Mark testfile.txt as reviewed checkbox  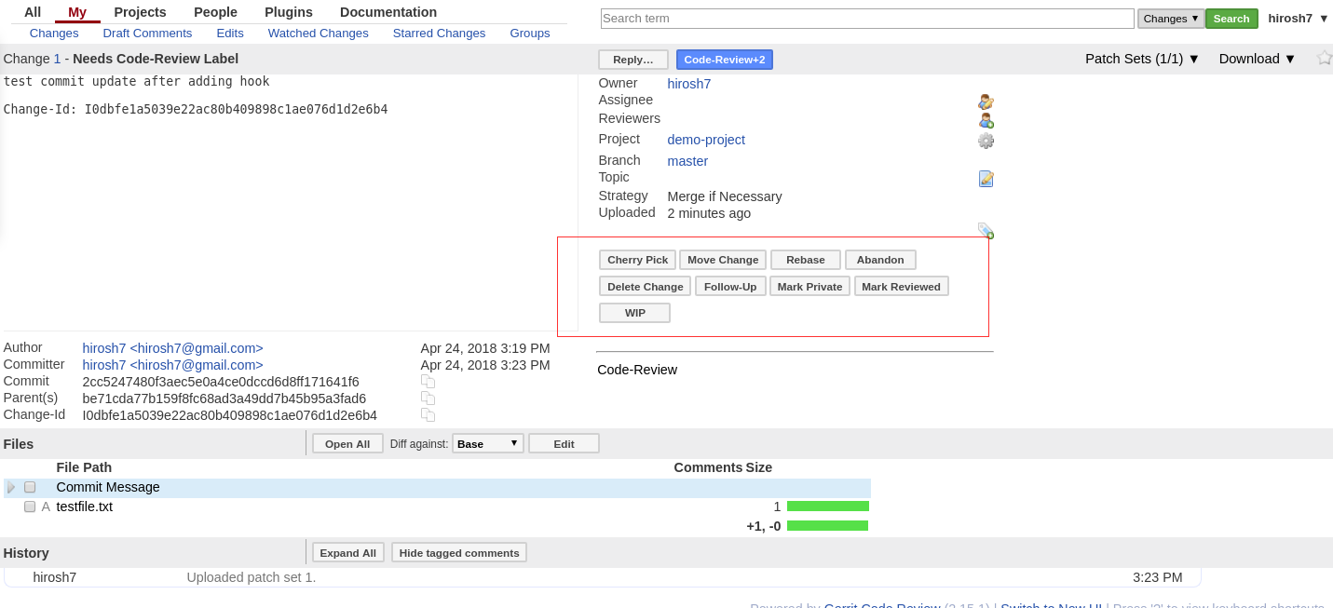tap(30, 507)
